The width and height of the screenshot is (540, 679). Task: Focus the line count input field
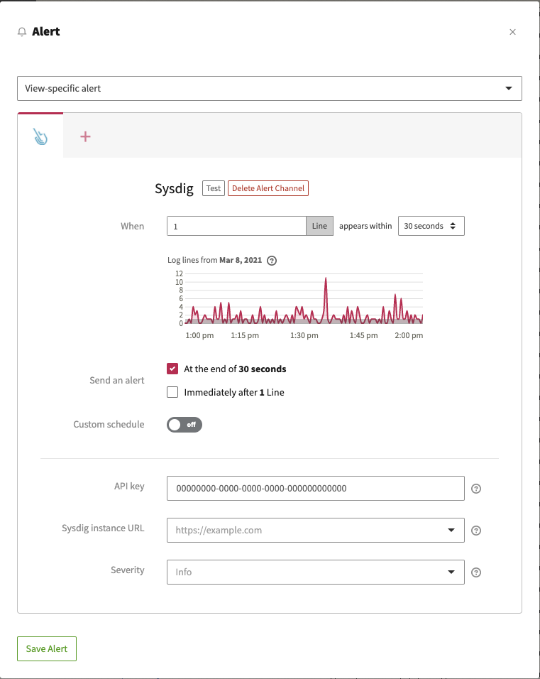(237, 226)
